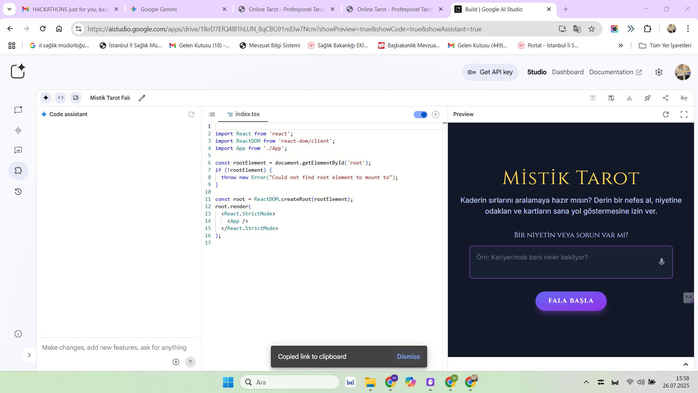Open the Dashboard section in header

[x=567, y=72]
